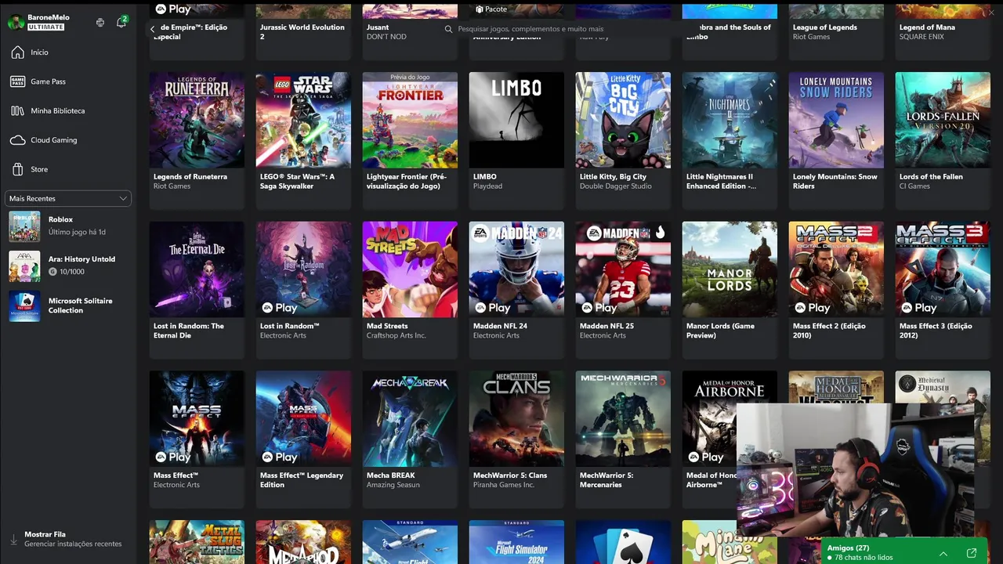Open Flight Simulator 2024 cover

coord(516,542)
